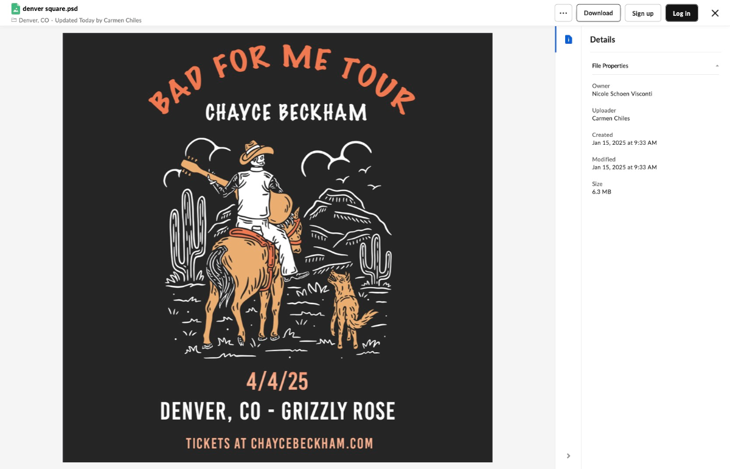Screen dimensions: 730x469
Task: Click owner name Nicole Schoen Visconti
Action: click(x=622, y=94)
